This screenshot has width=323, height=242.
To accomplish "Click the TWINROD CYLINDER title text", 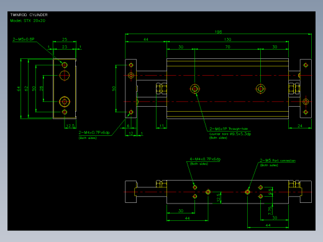I will point(29,15).
